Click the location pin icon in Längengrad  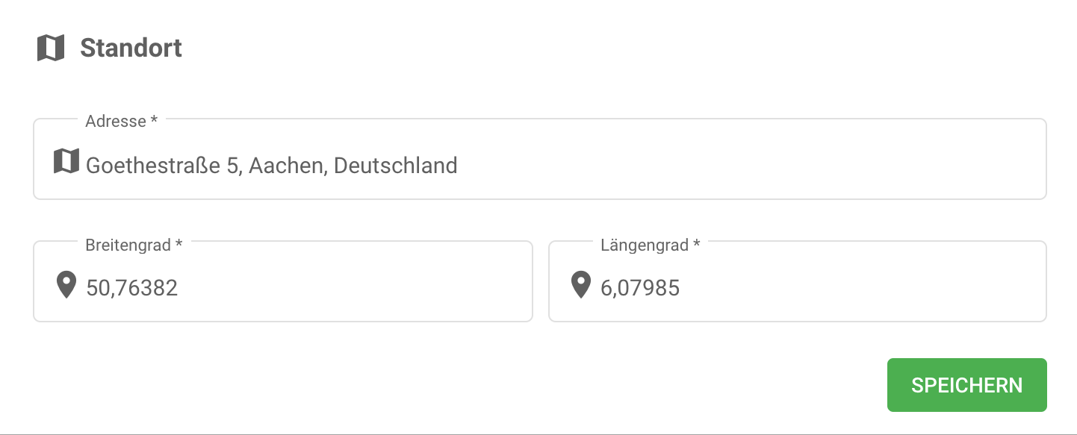click(x=581, y=285)
